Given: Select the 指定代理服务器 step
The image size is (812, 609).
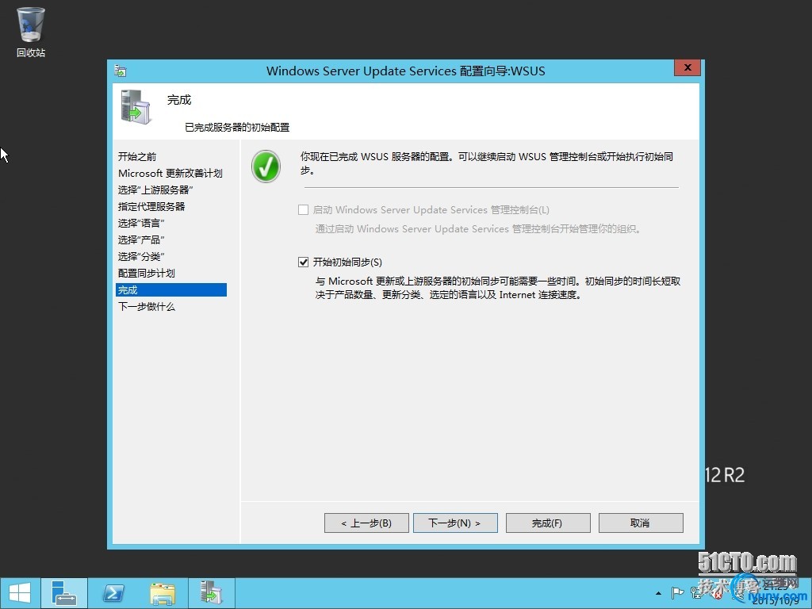Looking at the screenshot, I should pos(151,207).
